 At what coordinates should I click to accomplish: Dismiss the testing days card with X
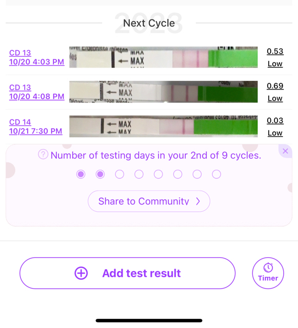coord(285,151)
